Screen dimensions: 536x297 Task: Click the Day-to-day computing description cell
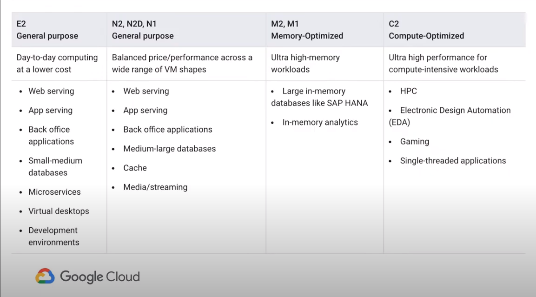[57, 63]
